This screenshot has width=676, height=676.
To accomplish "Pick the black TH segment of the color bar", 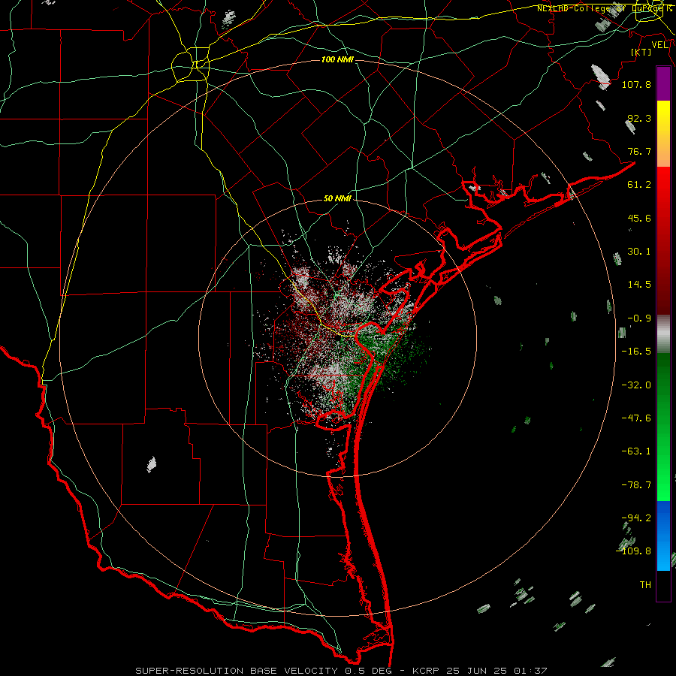I will click(663, 585).
